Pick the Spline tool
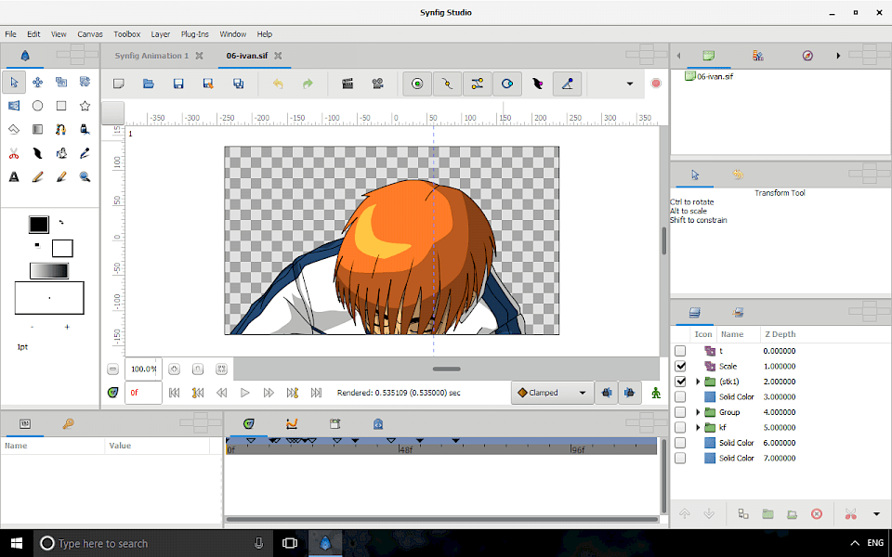 pyautogui.click(x=61, y=130)
